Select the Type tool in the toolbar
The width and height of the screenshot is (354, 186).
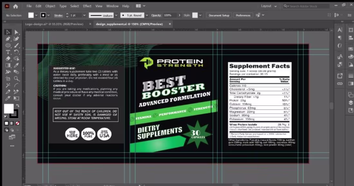tap(7, 52)
